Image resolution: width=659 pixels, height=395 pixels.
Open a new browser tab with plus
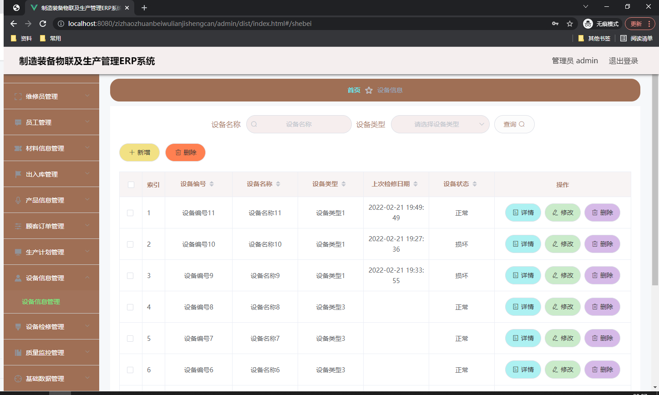coord(144,8)
